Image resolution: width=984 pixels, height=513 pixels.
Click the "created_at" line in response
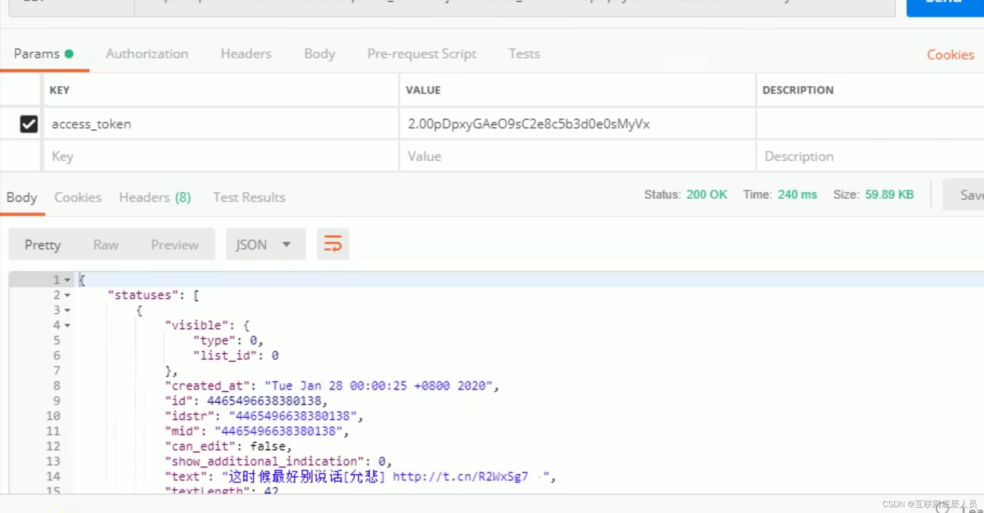[x=332, y=386]
